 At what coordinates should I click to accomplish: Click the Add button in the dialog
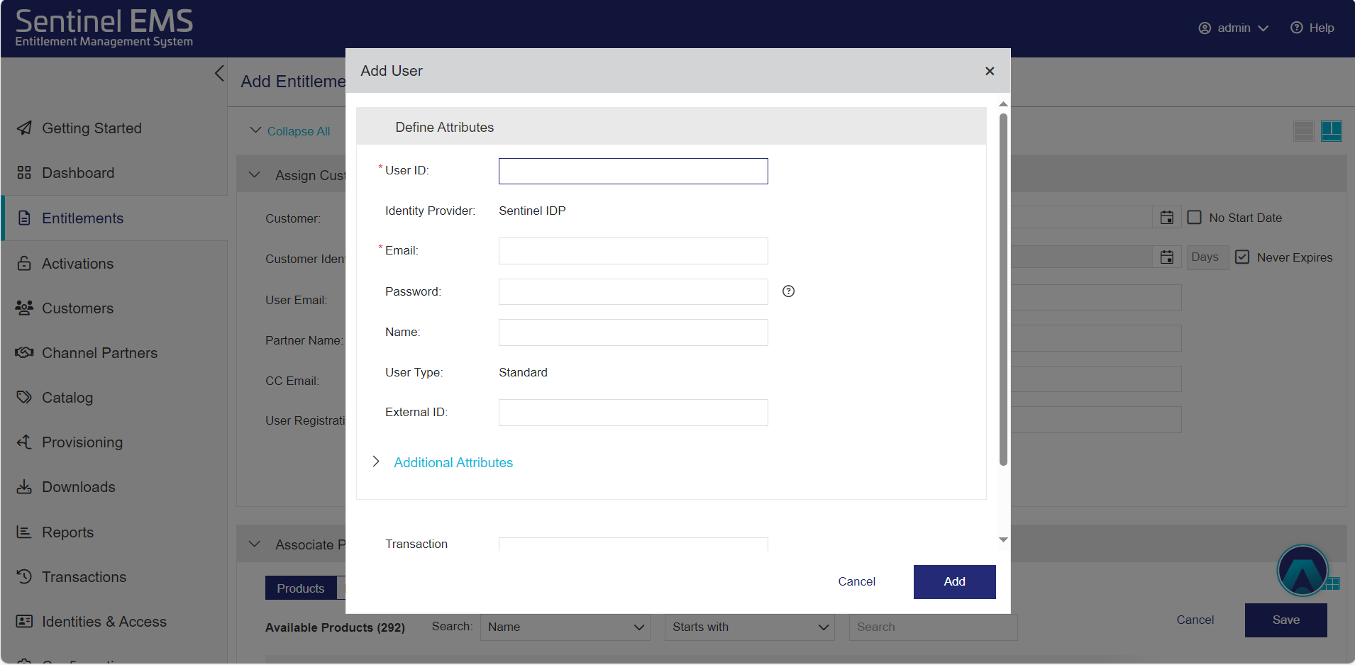[x=953, y=581]
